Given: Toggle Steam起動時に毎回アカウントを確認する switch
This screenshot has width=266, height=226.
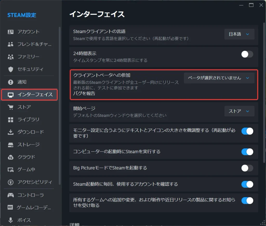Looking at the screenshot, I should [247, 184].
